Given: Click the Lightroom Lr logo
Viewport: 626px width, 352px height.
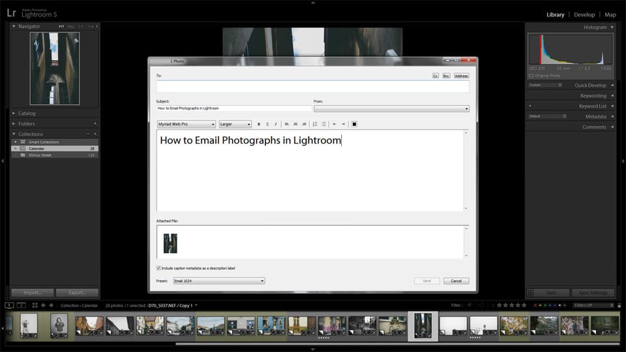Looking at the screenshot, I should click(12, 13).
